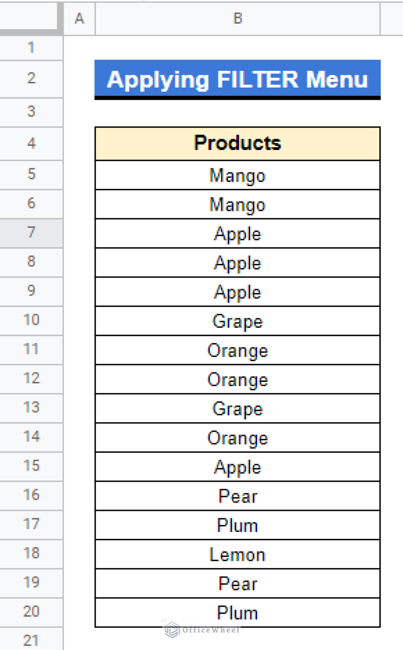
Task: Select column B header
Action: click(237, 18)
